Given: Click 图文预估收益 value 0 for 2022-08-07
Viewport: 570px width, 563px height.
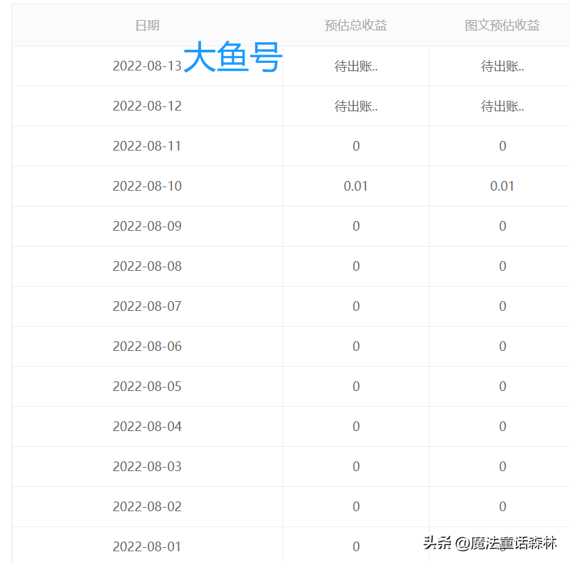Looking at the screenshot, I should [502, 307].
